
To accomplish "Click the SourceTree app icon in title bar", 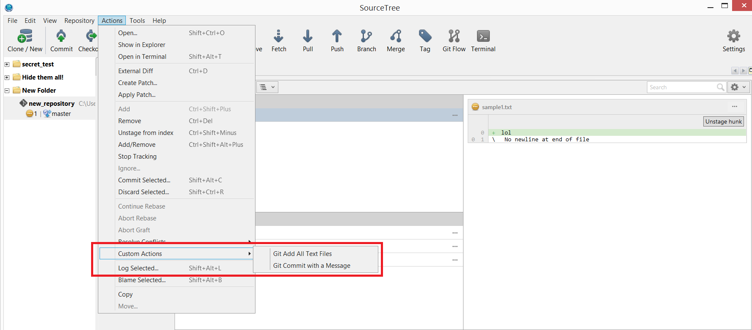I will 9,8.
